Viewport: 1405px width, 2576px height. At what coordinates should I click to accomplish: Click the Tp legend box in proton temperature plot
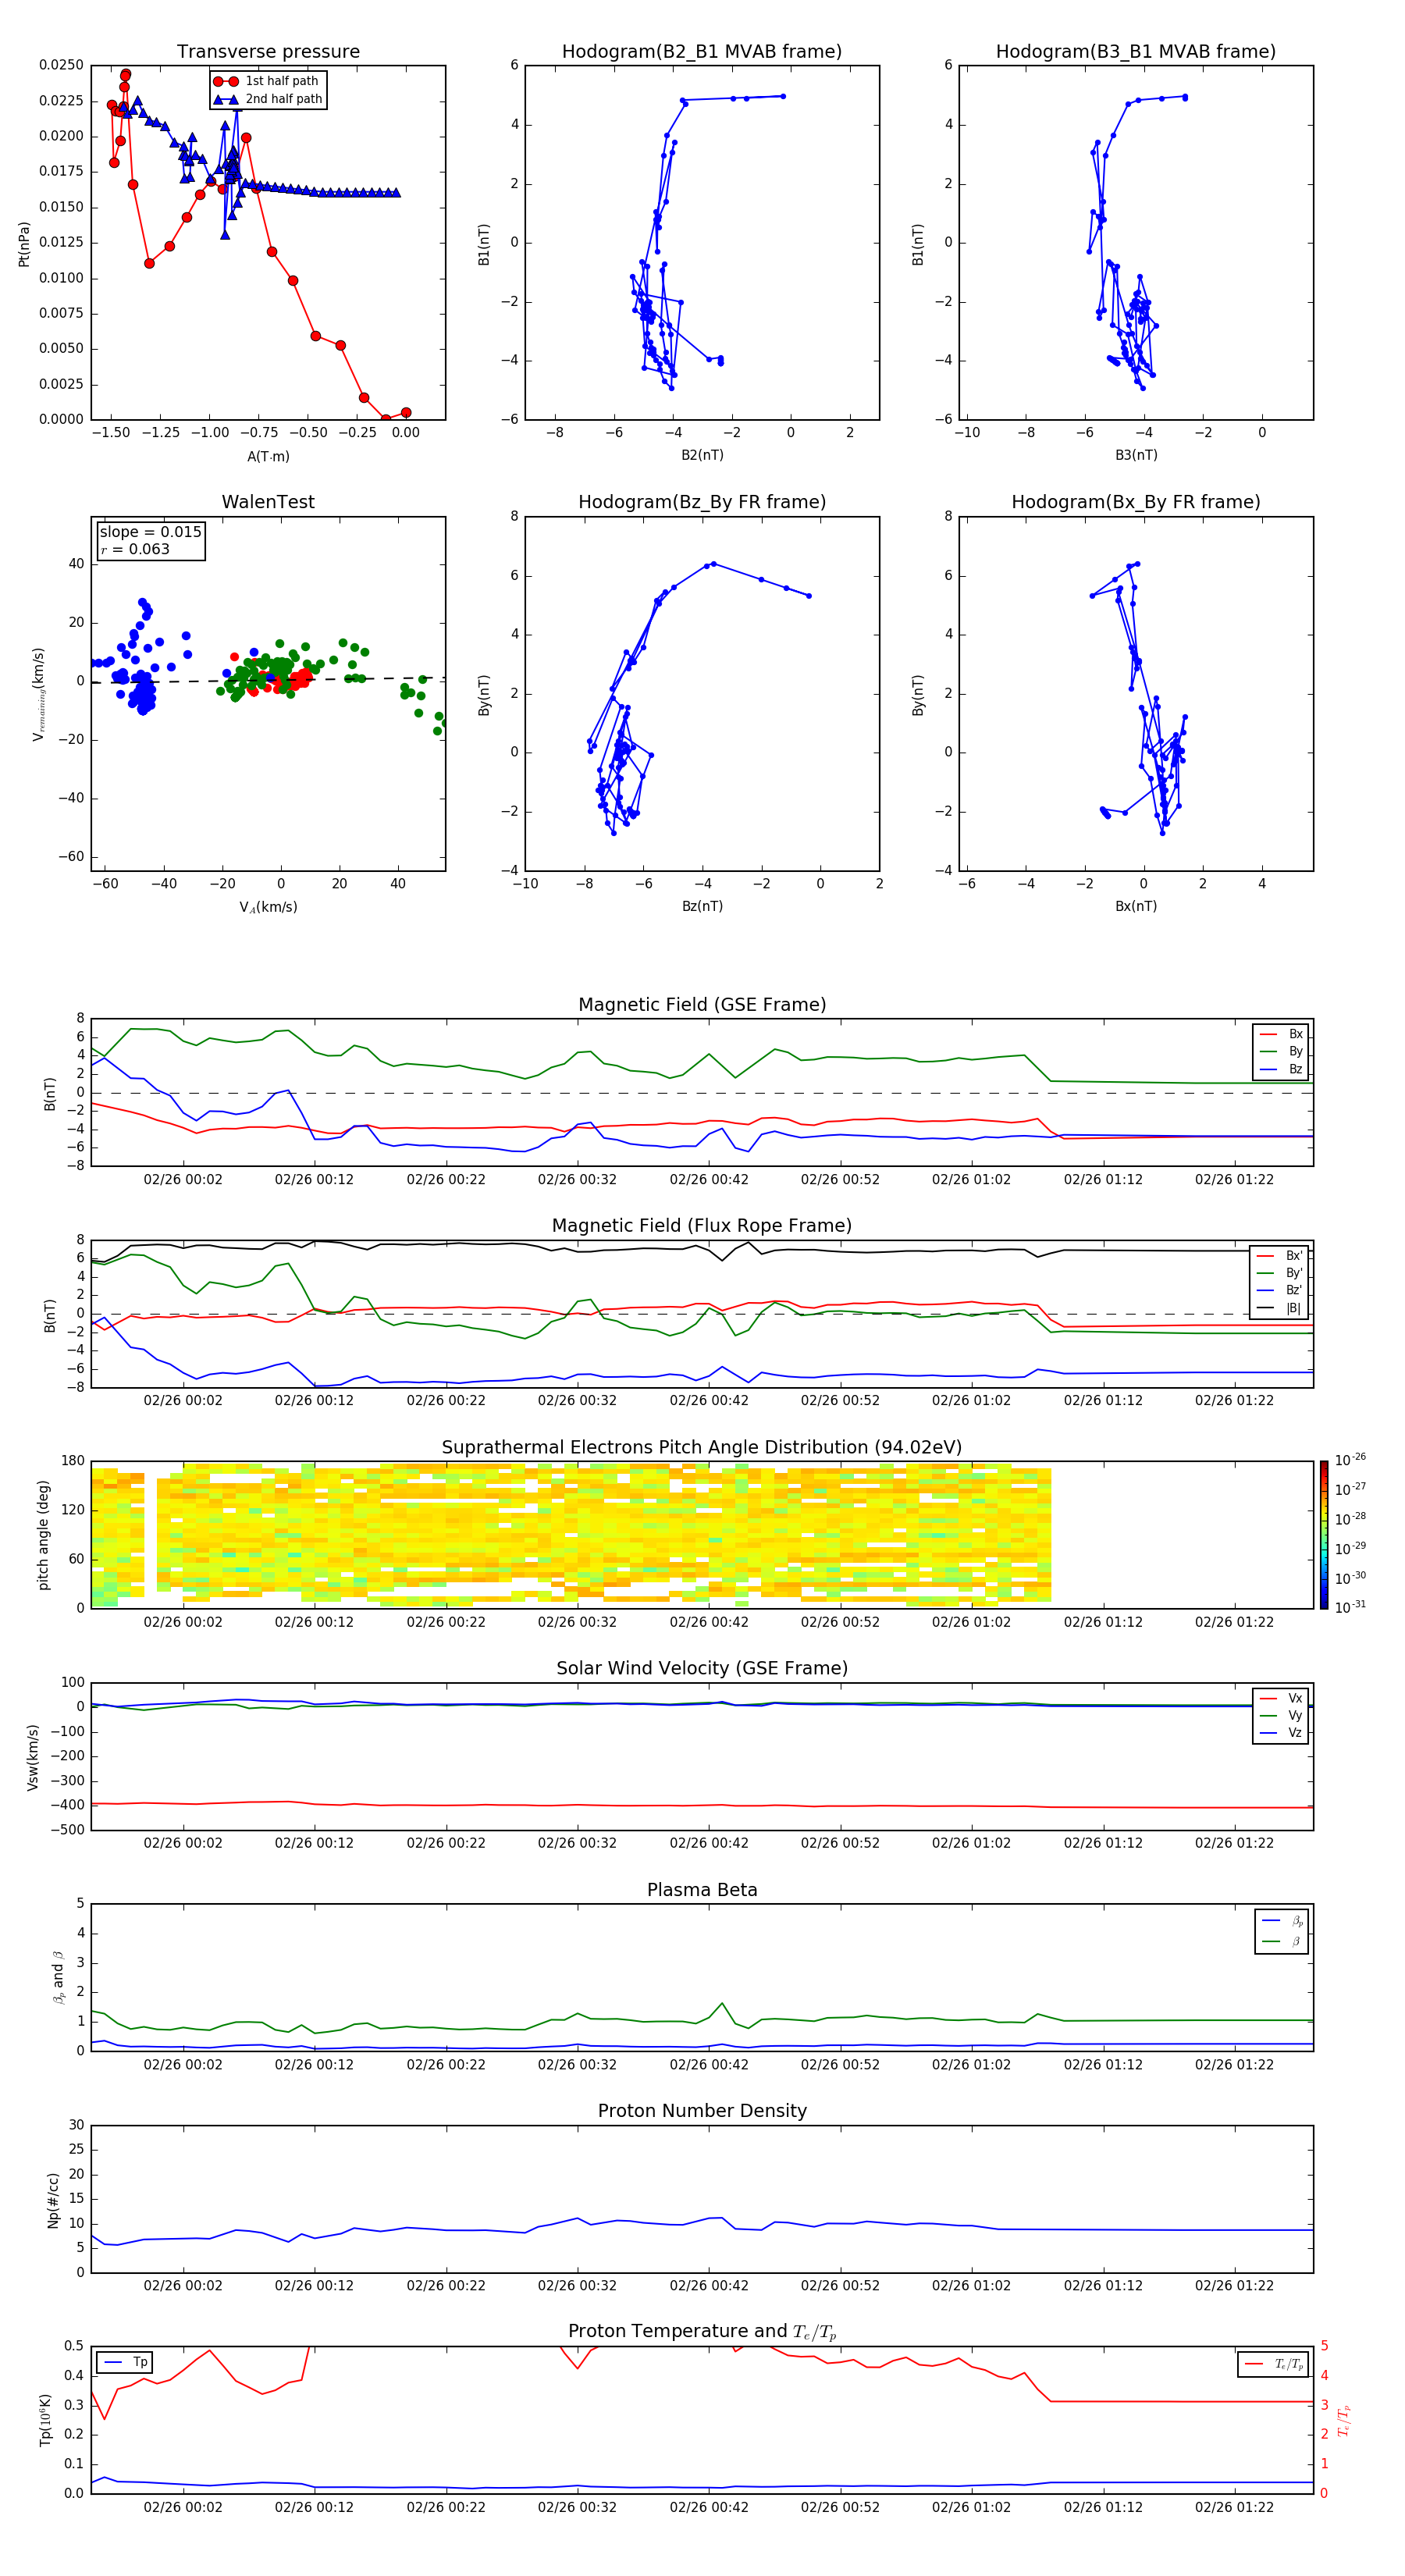pyautogui.click(x=125, y=2362)
